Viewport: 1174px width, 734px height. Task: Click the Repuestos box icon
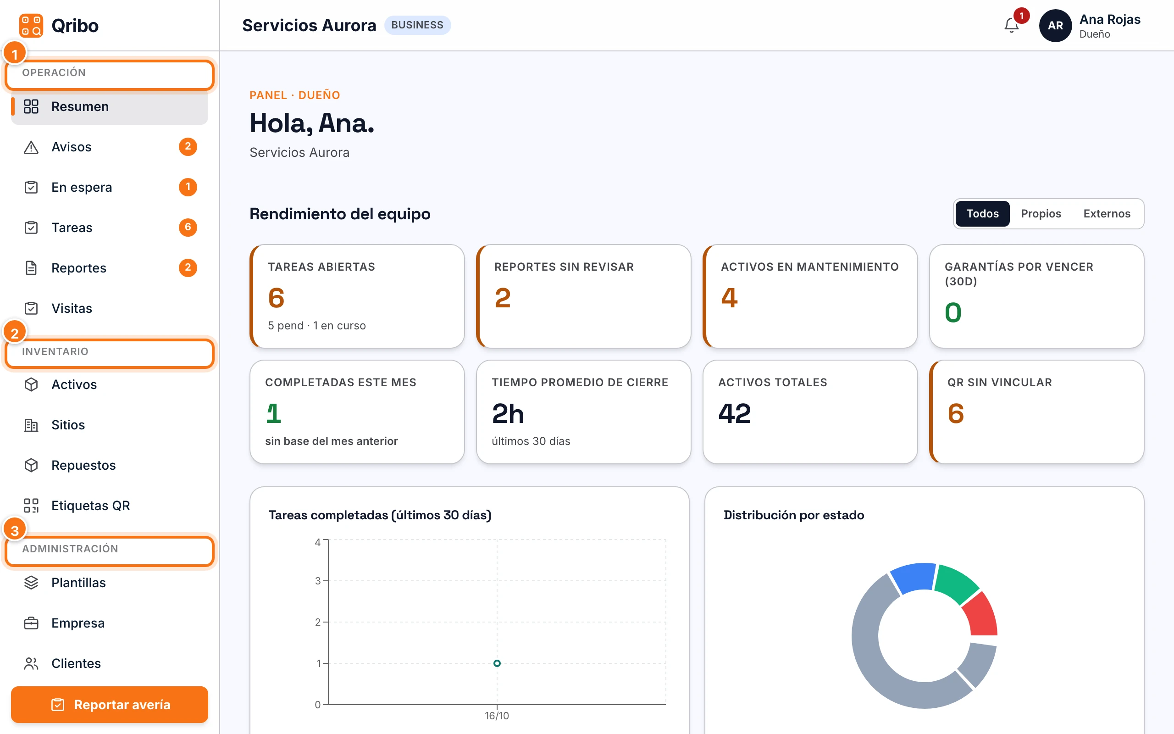(31, 465)
